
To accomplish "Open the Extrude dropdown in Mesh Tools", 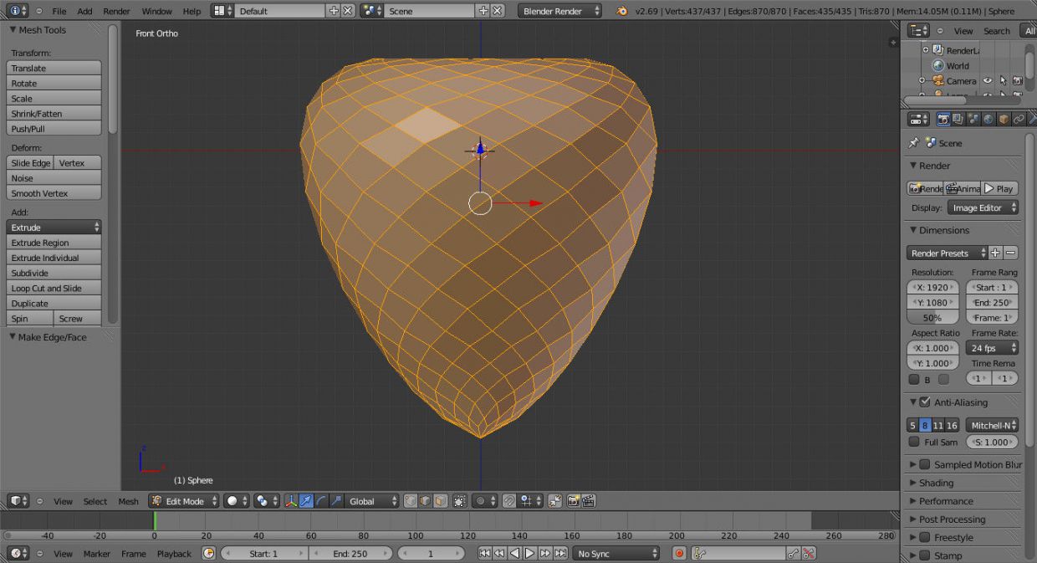I will point(54,228).
